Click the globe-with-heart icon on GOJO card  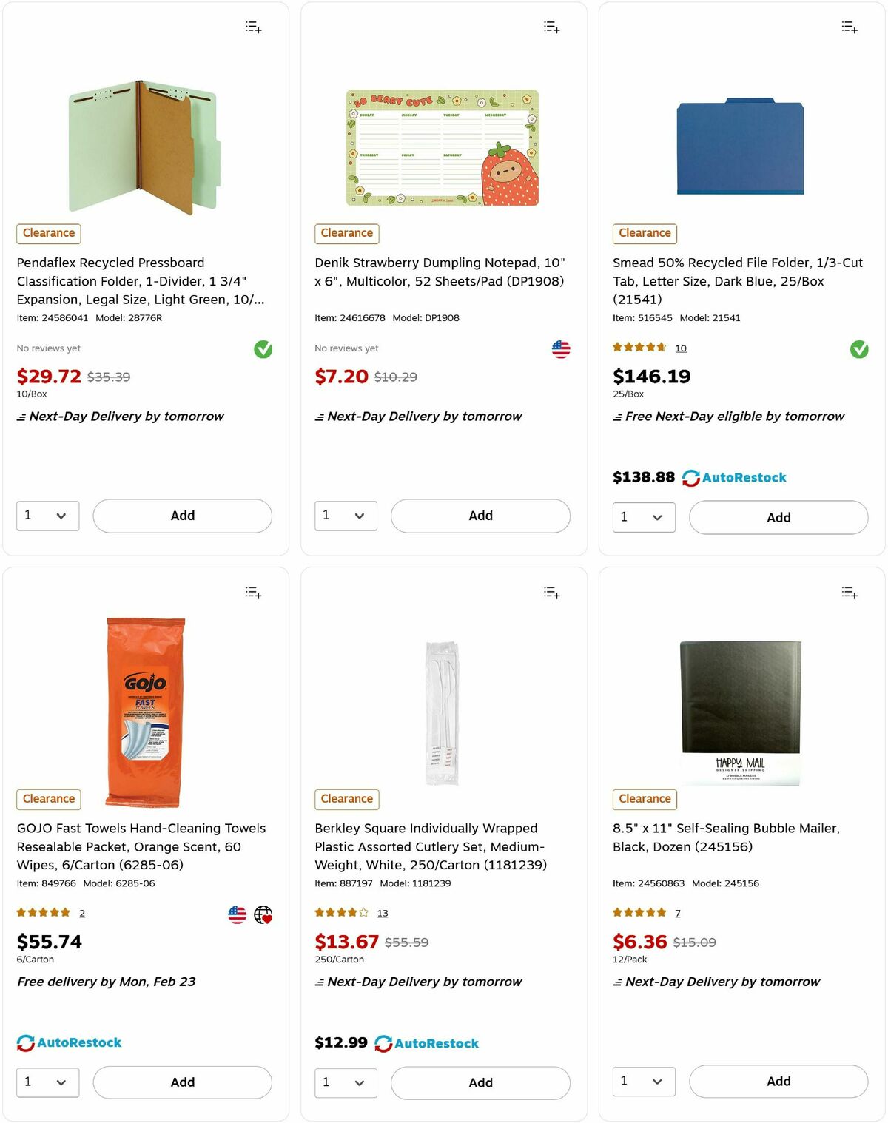(x=263, y=914)
